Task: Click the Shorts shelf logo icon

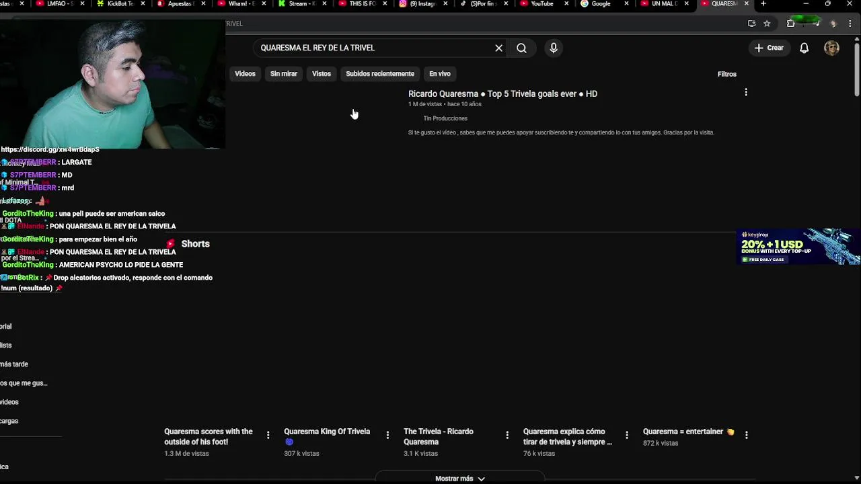Action: pyautogui.click(x=171, y=244)
